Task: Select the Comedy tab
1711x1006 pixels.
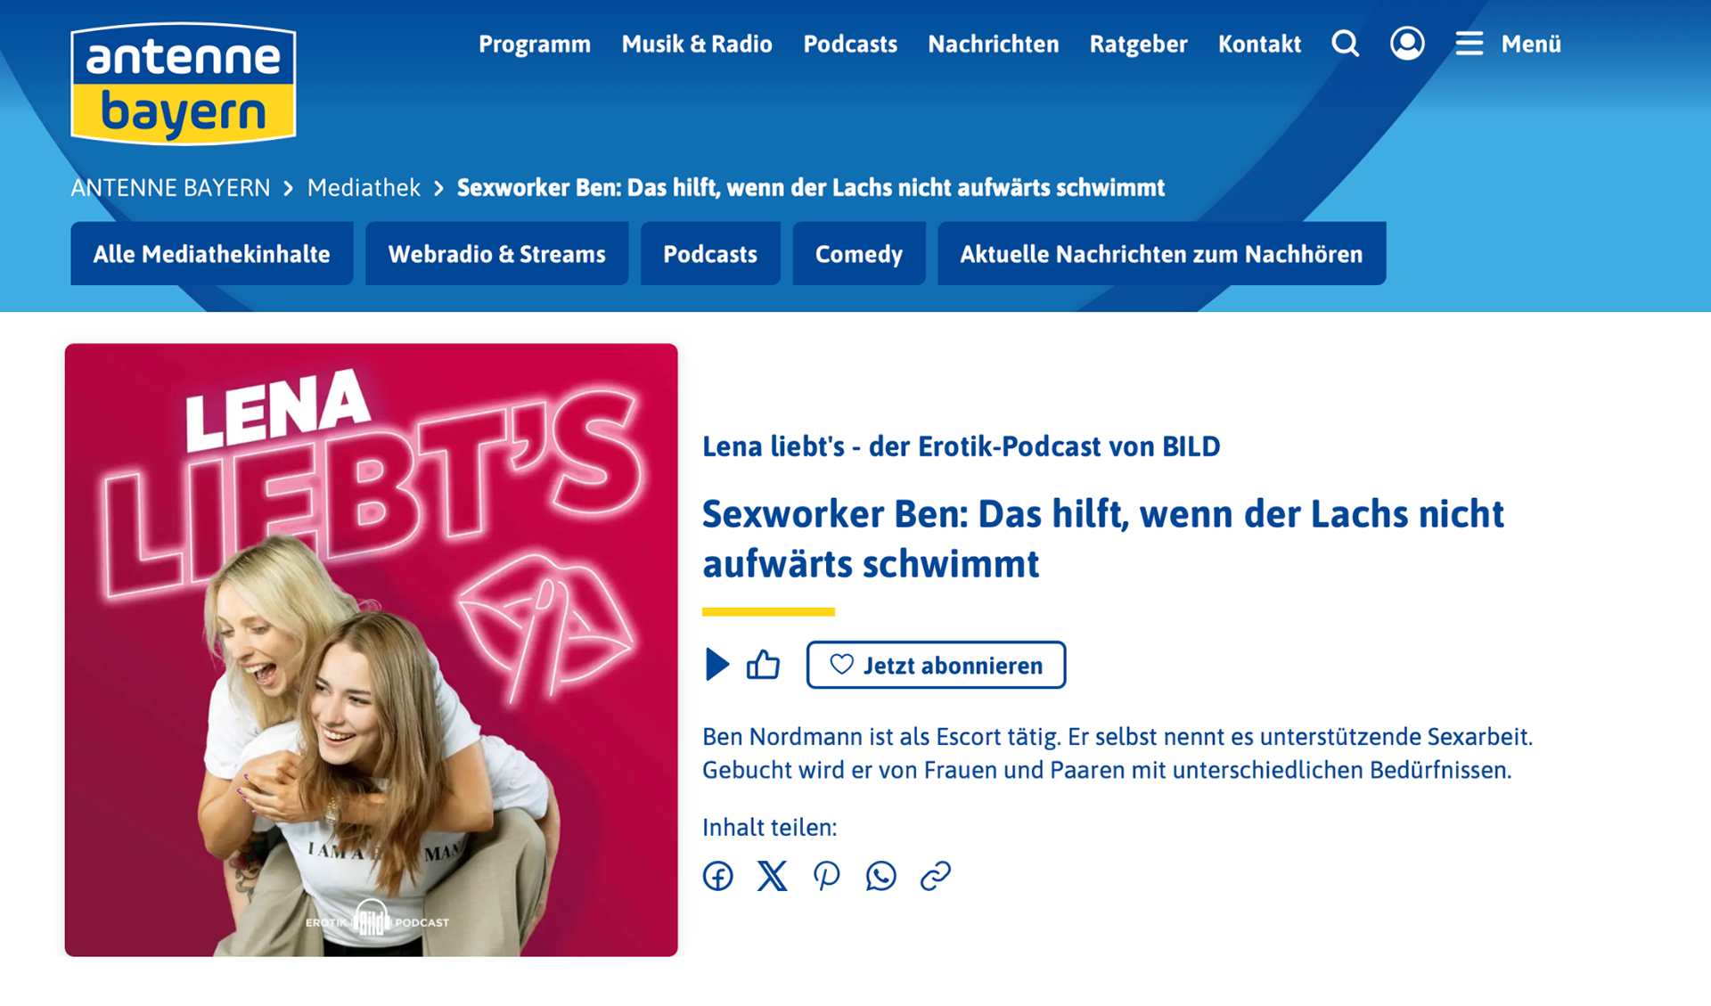Action: click(859, 254)
